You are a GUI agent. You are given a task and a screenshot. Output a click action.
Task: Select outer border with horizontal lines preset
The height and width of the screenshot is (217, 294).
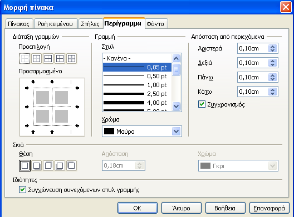[x=48, y=59]
